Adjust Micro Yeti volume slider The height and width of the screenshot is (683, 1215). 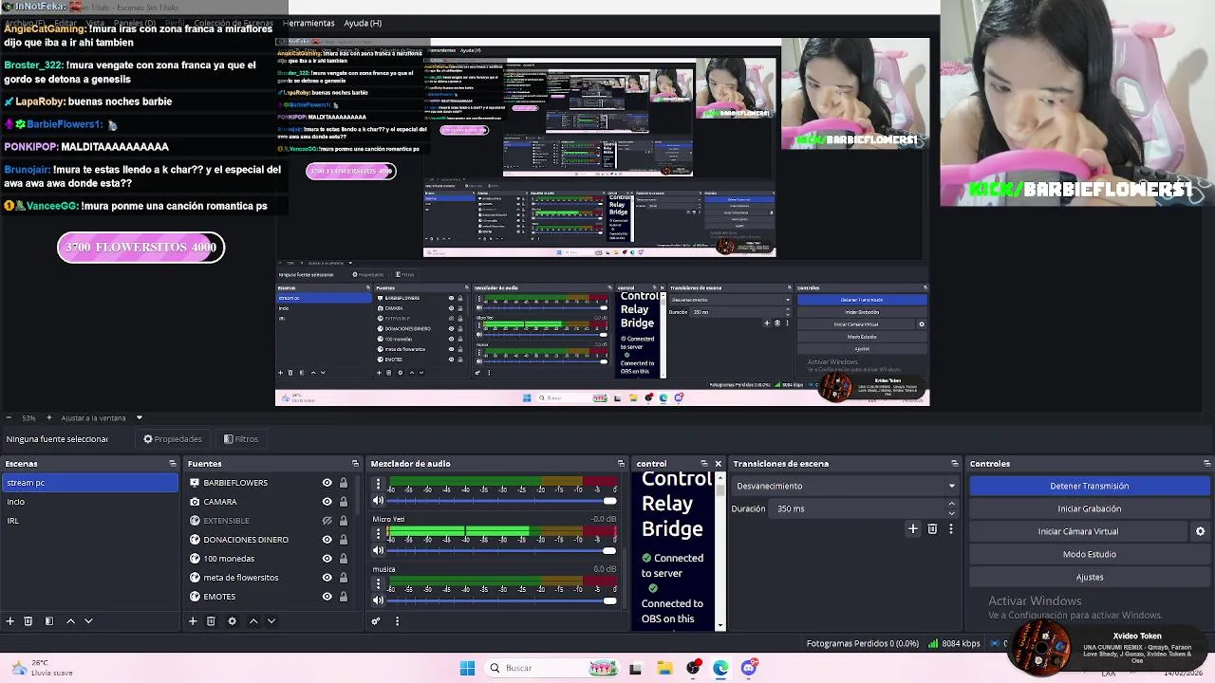[x=503, y=550]
